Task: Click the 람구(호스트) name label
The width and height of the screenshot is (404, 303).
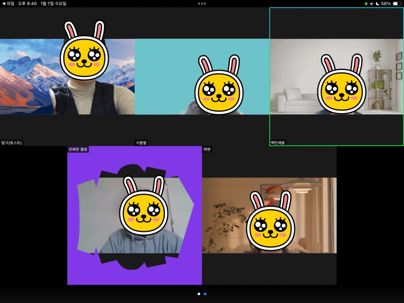Action: [x=12, y=143]
